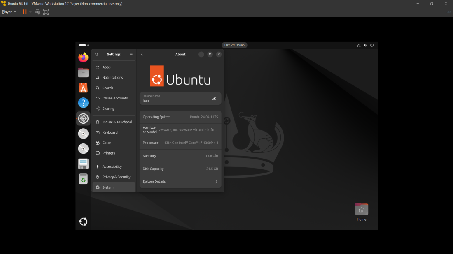This screenshot has height=254, width=453.
Task: Go back with the About header arrow
Action: (142, 55)
